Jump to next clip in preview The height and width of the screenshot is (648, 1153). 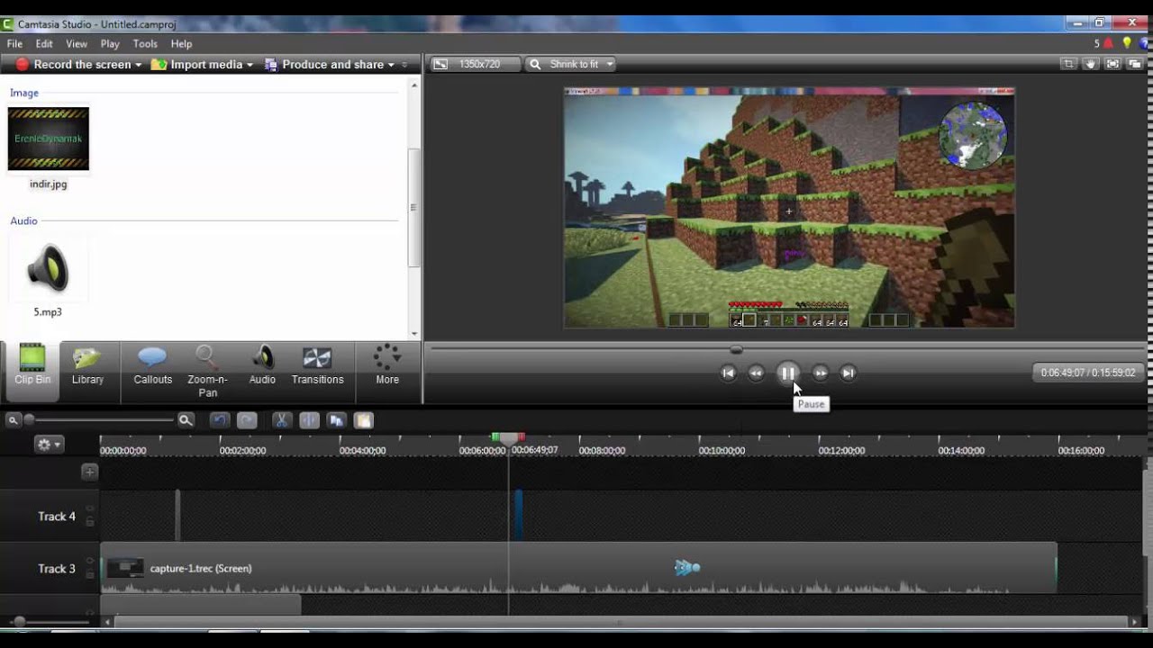(848, 373)
